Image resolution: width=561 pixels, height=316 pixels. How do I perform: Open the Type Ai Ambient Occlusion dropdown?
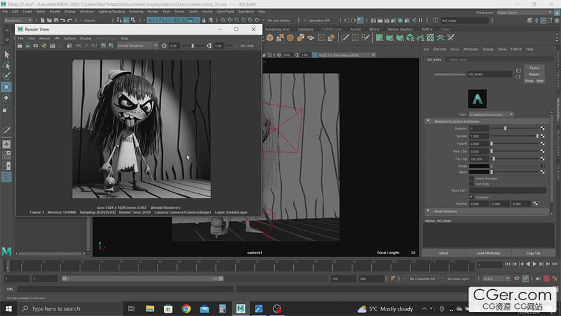click(x=492, y=114)
